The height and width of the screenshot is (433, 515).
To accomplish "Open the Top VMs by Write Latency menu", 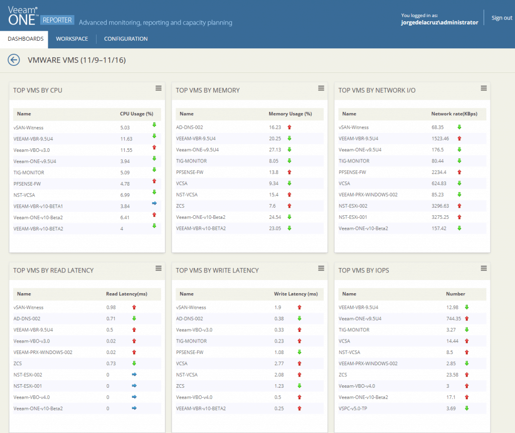I will [321, 268].
